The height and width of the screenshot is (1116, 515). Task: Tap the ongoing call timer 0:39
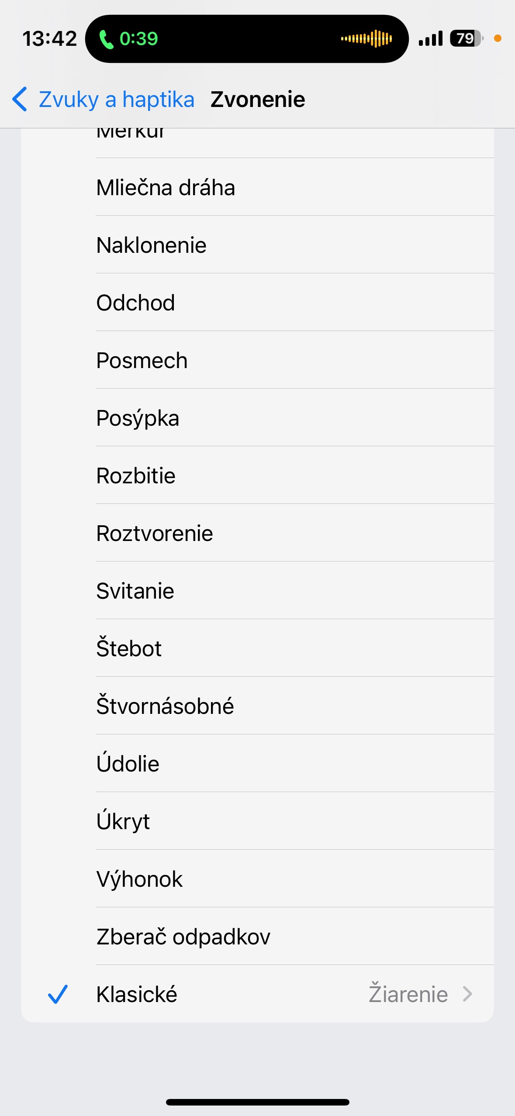pos(138,39)
